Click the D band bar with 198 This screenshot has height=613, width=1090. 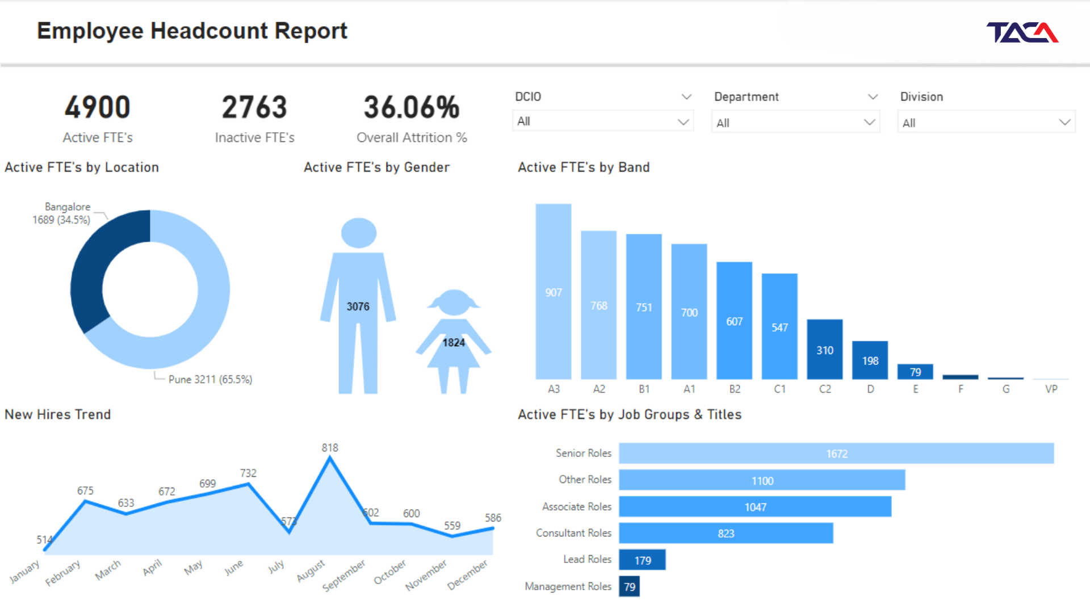(x=870, y=360)
